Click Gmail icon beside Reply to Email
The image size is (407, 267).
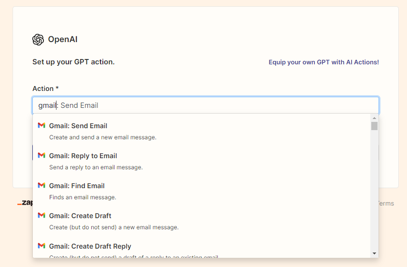click(42, 155)
